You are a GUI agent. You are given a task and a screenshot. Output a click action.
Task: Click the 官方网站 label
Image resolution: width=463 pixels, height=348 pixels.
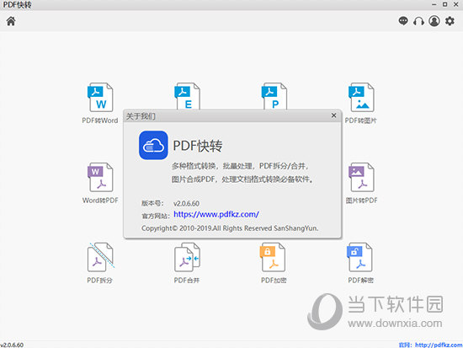coord(156,216)
